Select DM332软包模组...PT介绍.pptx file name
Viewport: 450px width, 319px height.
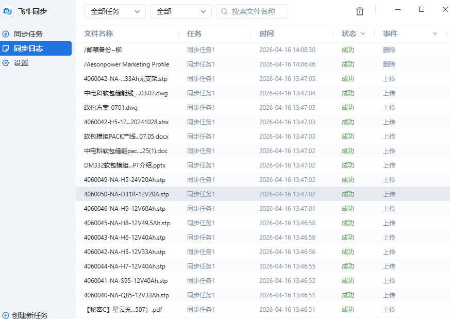(125, 165)
